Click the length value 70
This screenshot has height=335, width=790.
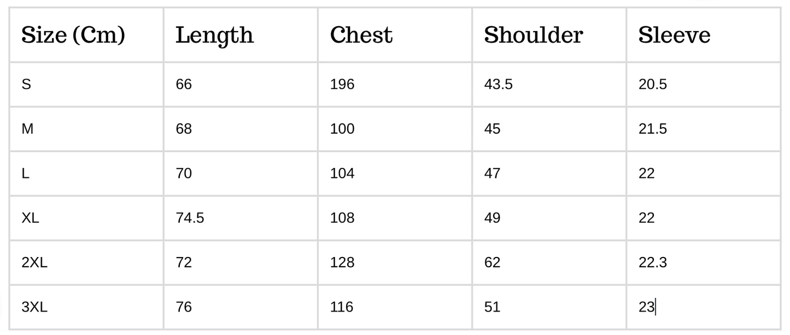tap(184, 174)
